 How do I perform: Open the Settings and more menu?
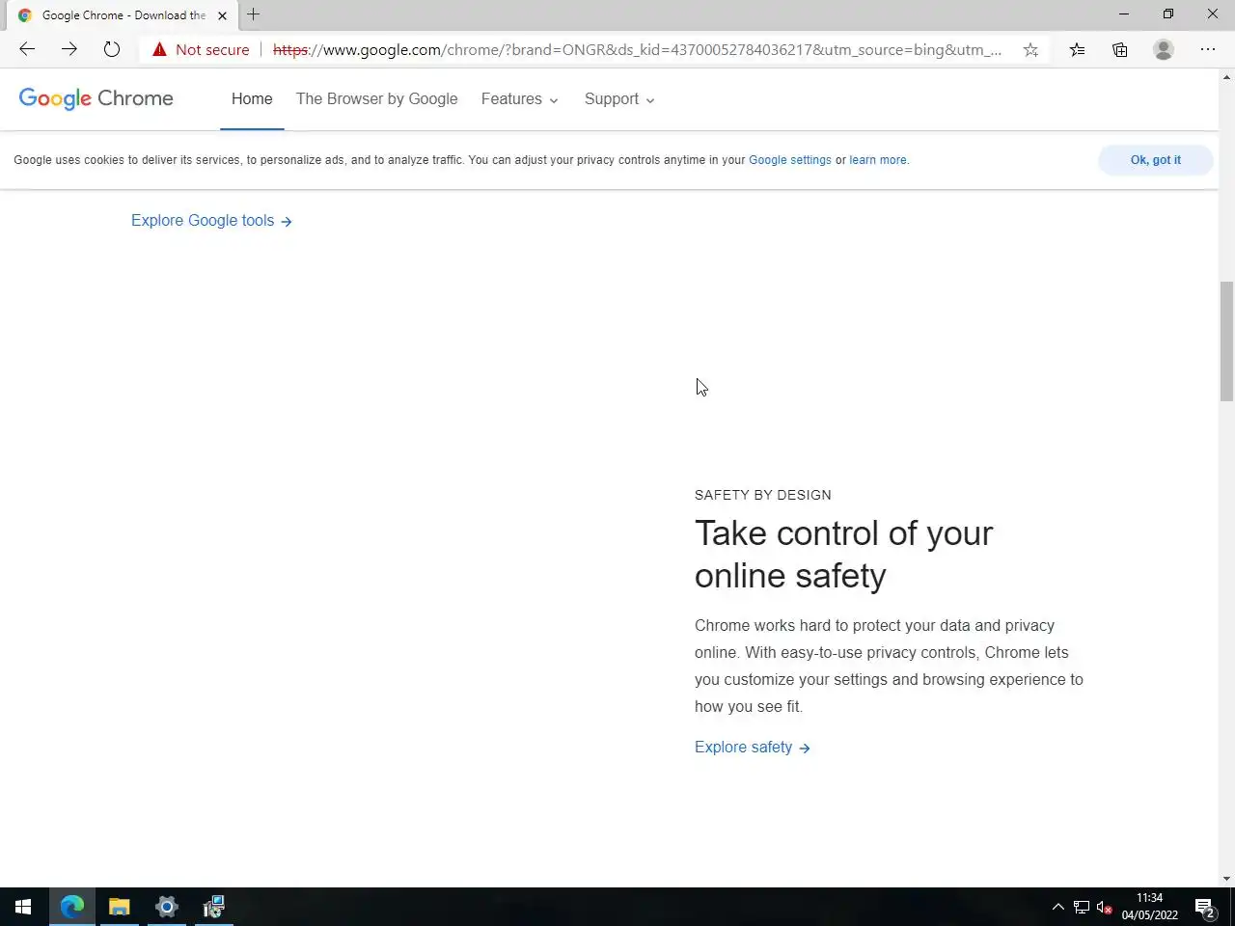[1208, 49]
